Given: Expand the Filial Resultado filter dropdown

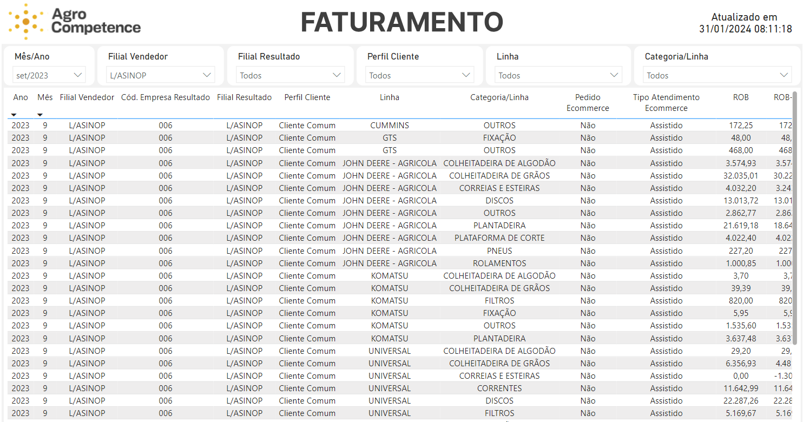Looking at the screenshot, I should [x=290, y=75].
